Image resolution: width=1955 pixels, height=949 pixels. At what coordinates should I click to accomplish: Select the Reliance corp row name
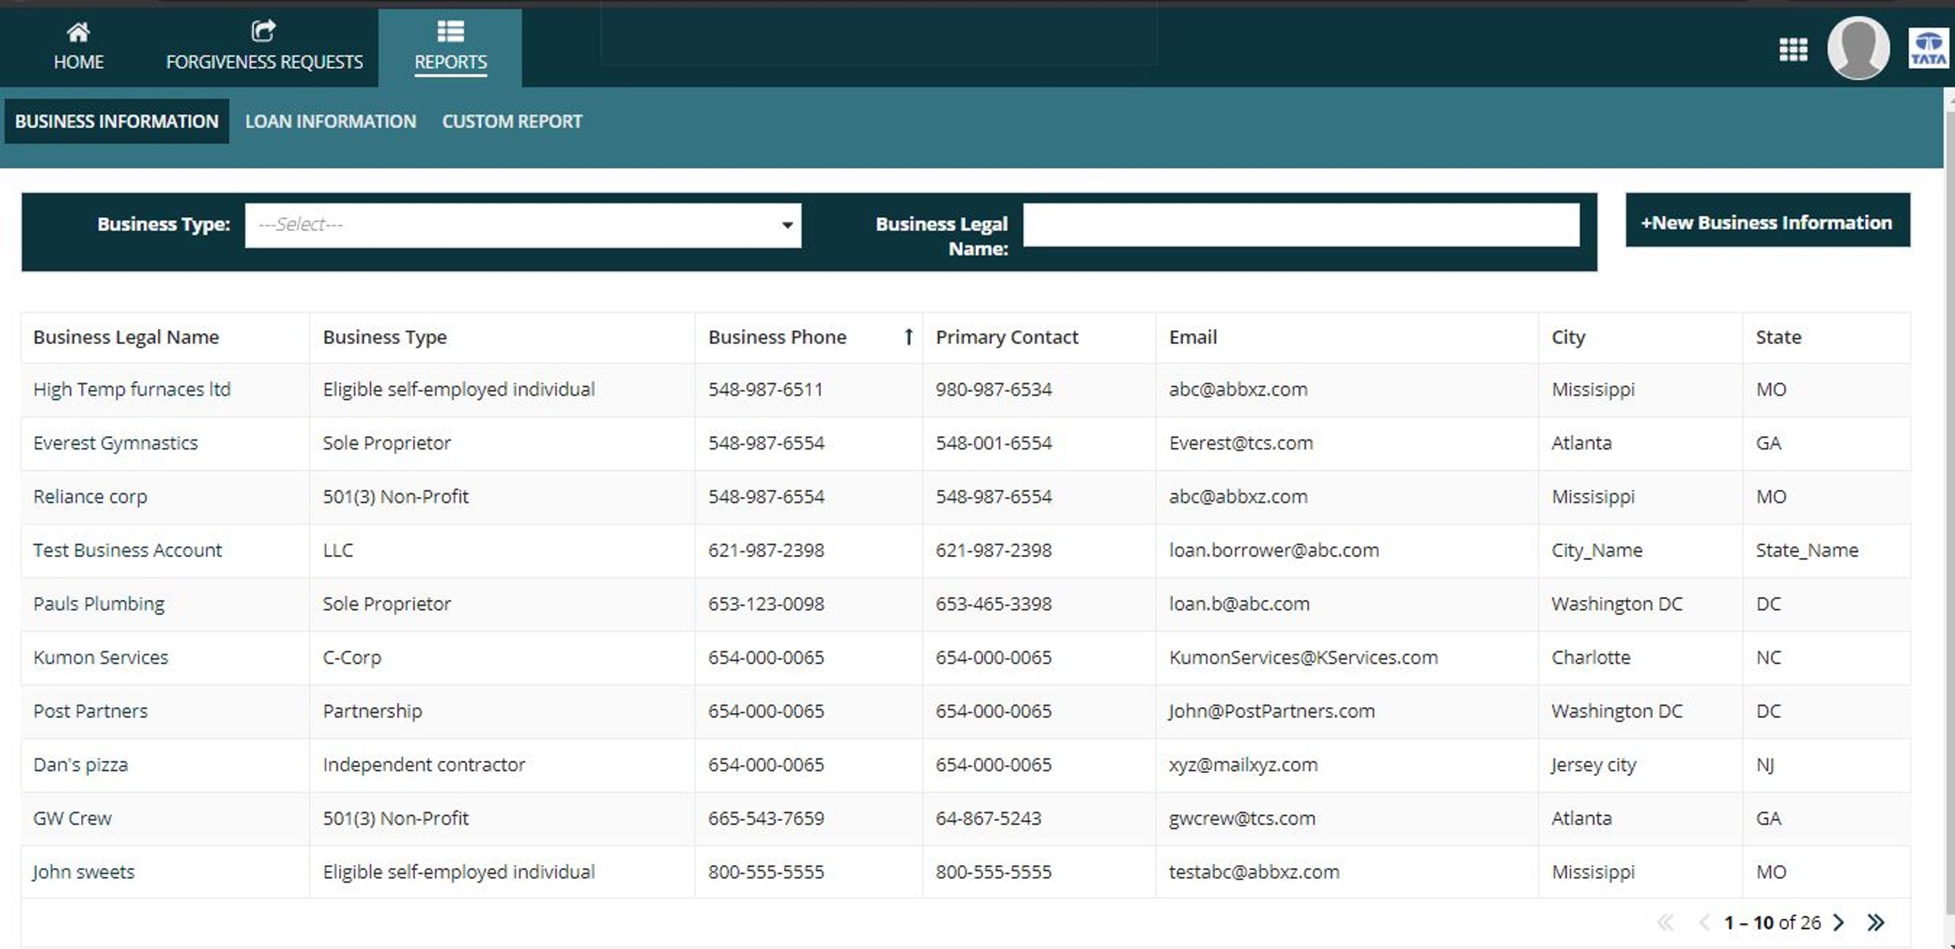90,496
